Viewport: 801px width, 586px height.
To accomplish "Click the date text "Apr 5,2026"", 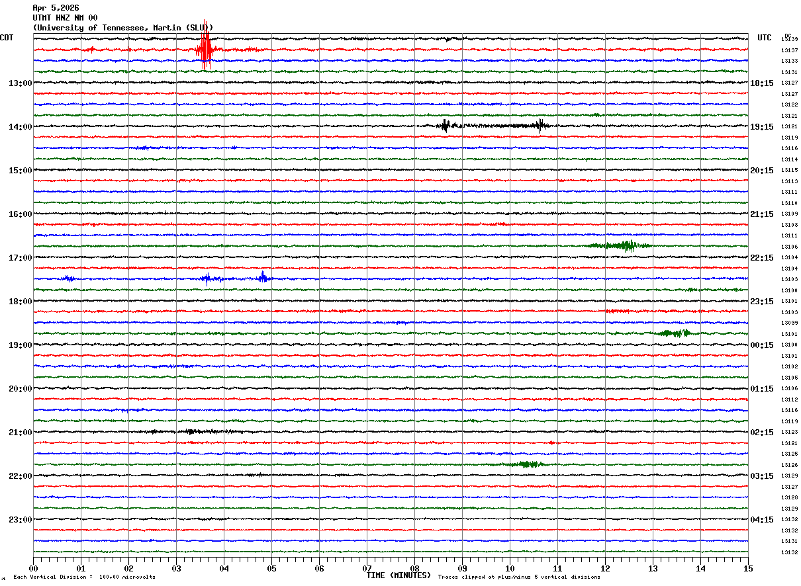I will pyautogui.click(x=56, y=8).
